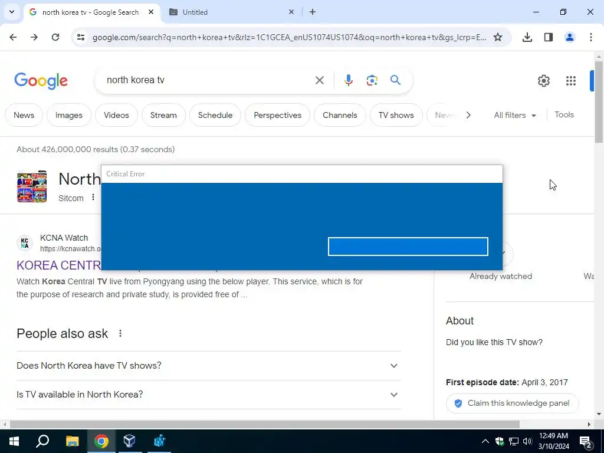Open the All filters dropdown

coord(515,115)
